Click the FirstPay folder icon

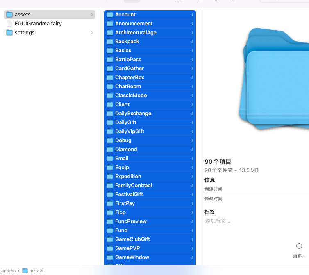[110, 203]
